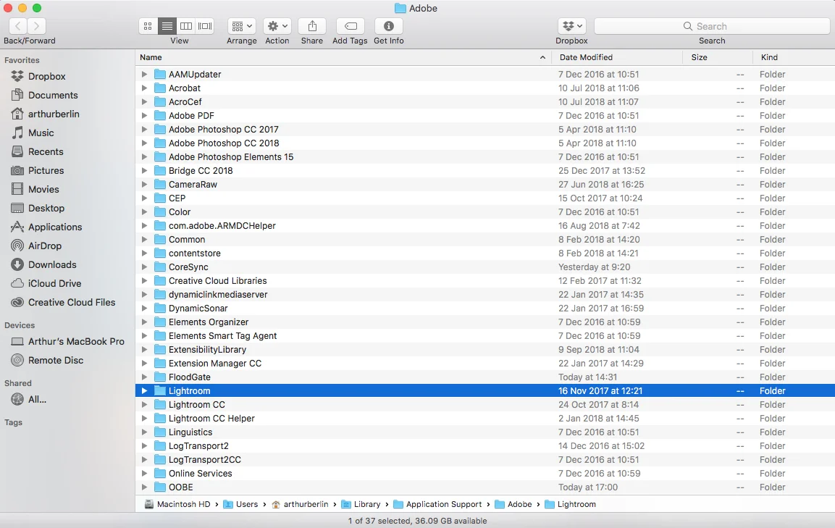Click the Get Info toolbar button

(389, 26)
